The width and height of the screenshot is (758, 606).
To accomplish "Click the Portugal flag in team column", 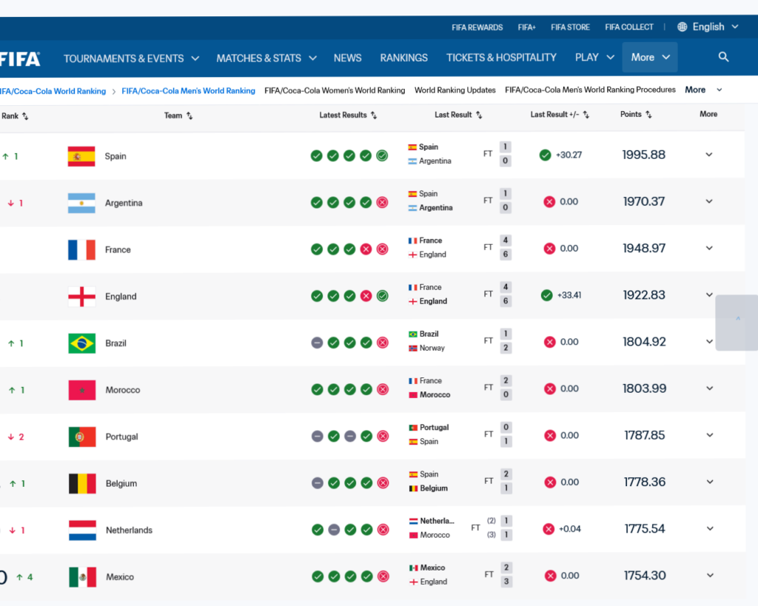I will (x=82, y=437).
